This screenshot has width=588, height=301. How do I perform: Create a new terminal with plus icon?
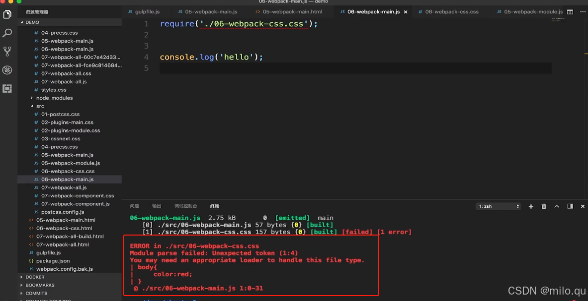(x=531, y=206)
